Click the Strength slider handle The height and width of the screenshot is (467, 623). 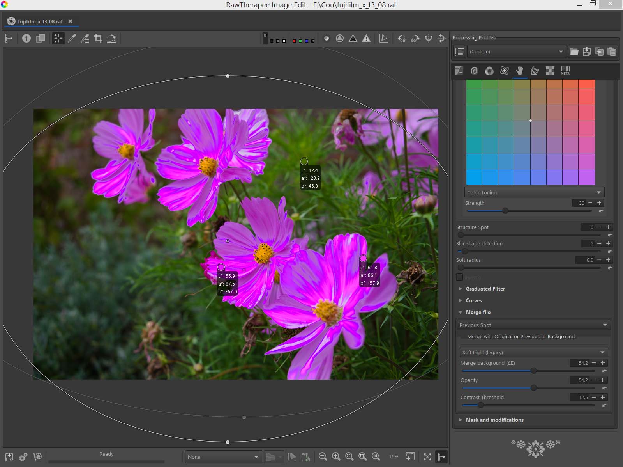[x=505, y=211]
